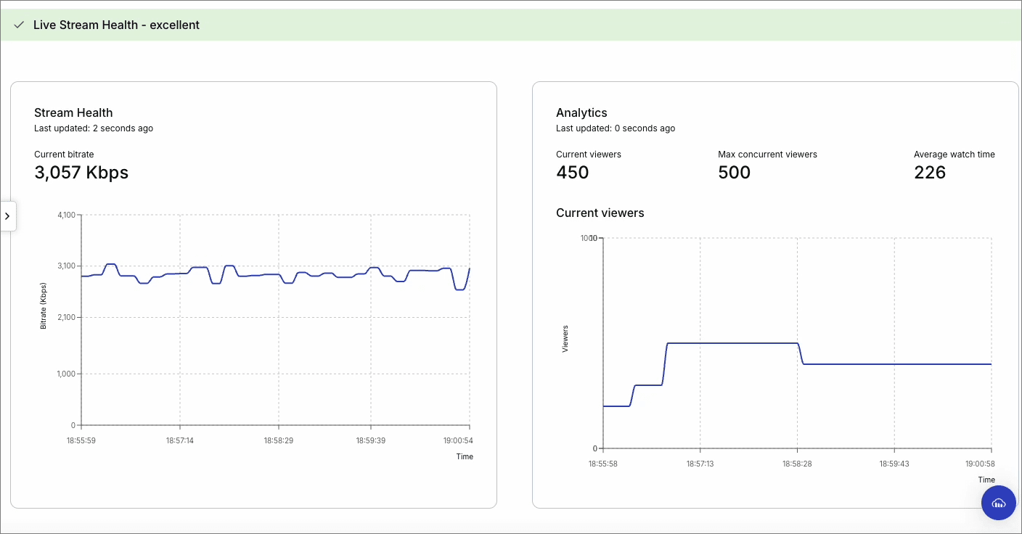Click the 19:00:54 tick on bitrate chart
The width and height of the screenshot is (1022, 534).
459,440
